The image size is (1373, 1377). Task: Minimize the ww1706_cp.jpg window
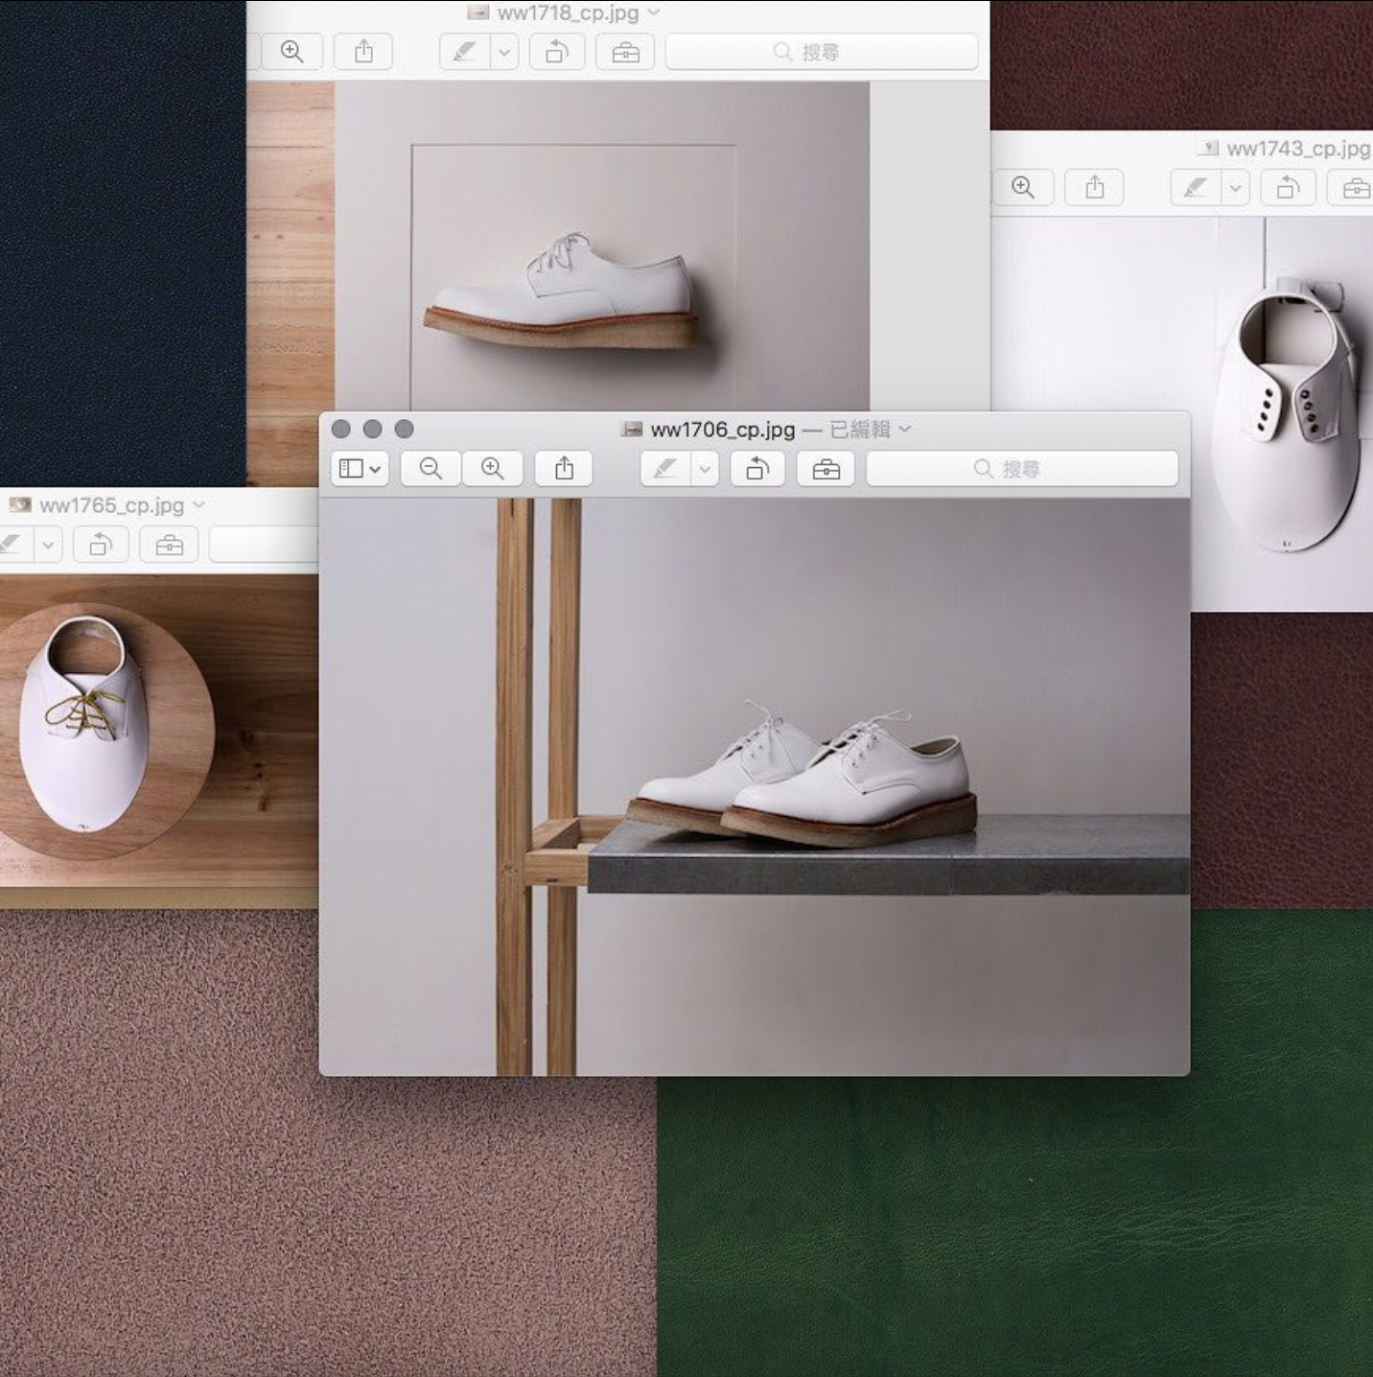point(373,429)
